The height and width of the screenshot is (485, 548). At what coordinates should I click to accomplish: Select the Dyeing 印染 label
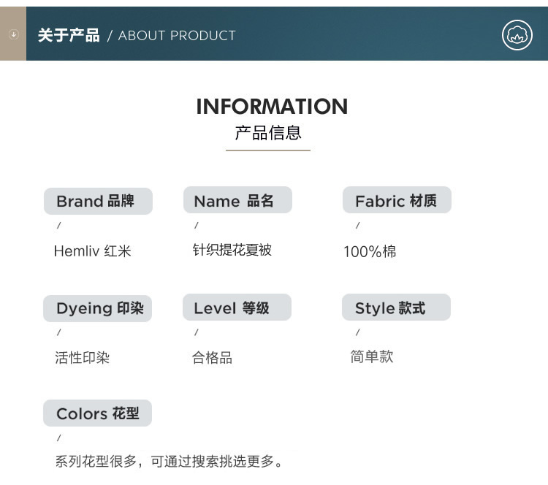[x=97, y=308]
